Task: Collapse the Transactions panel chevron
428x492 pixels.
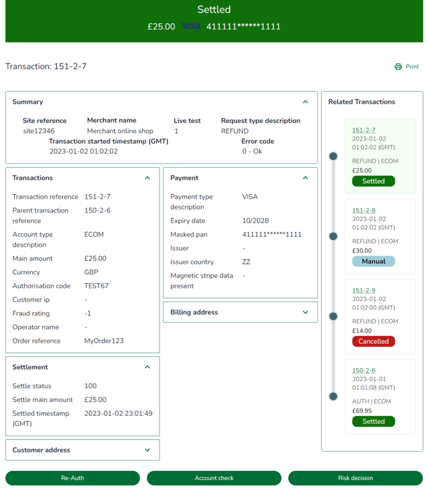Action: coord(147,178)
